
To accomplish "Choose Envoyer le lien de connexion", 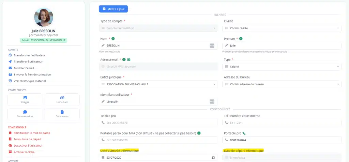I will pos(32,75).
